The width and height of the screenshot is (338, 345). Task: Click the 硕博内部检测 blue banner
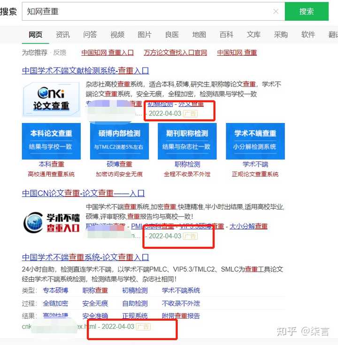tap(120, 141)
